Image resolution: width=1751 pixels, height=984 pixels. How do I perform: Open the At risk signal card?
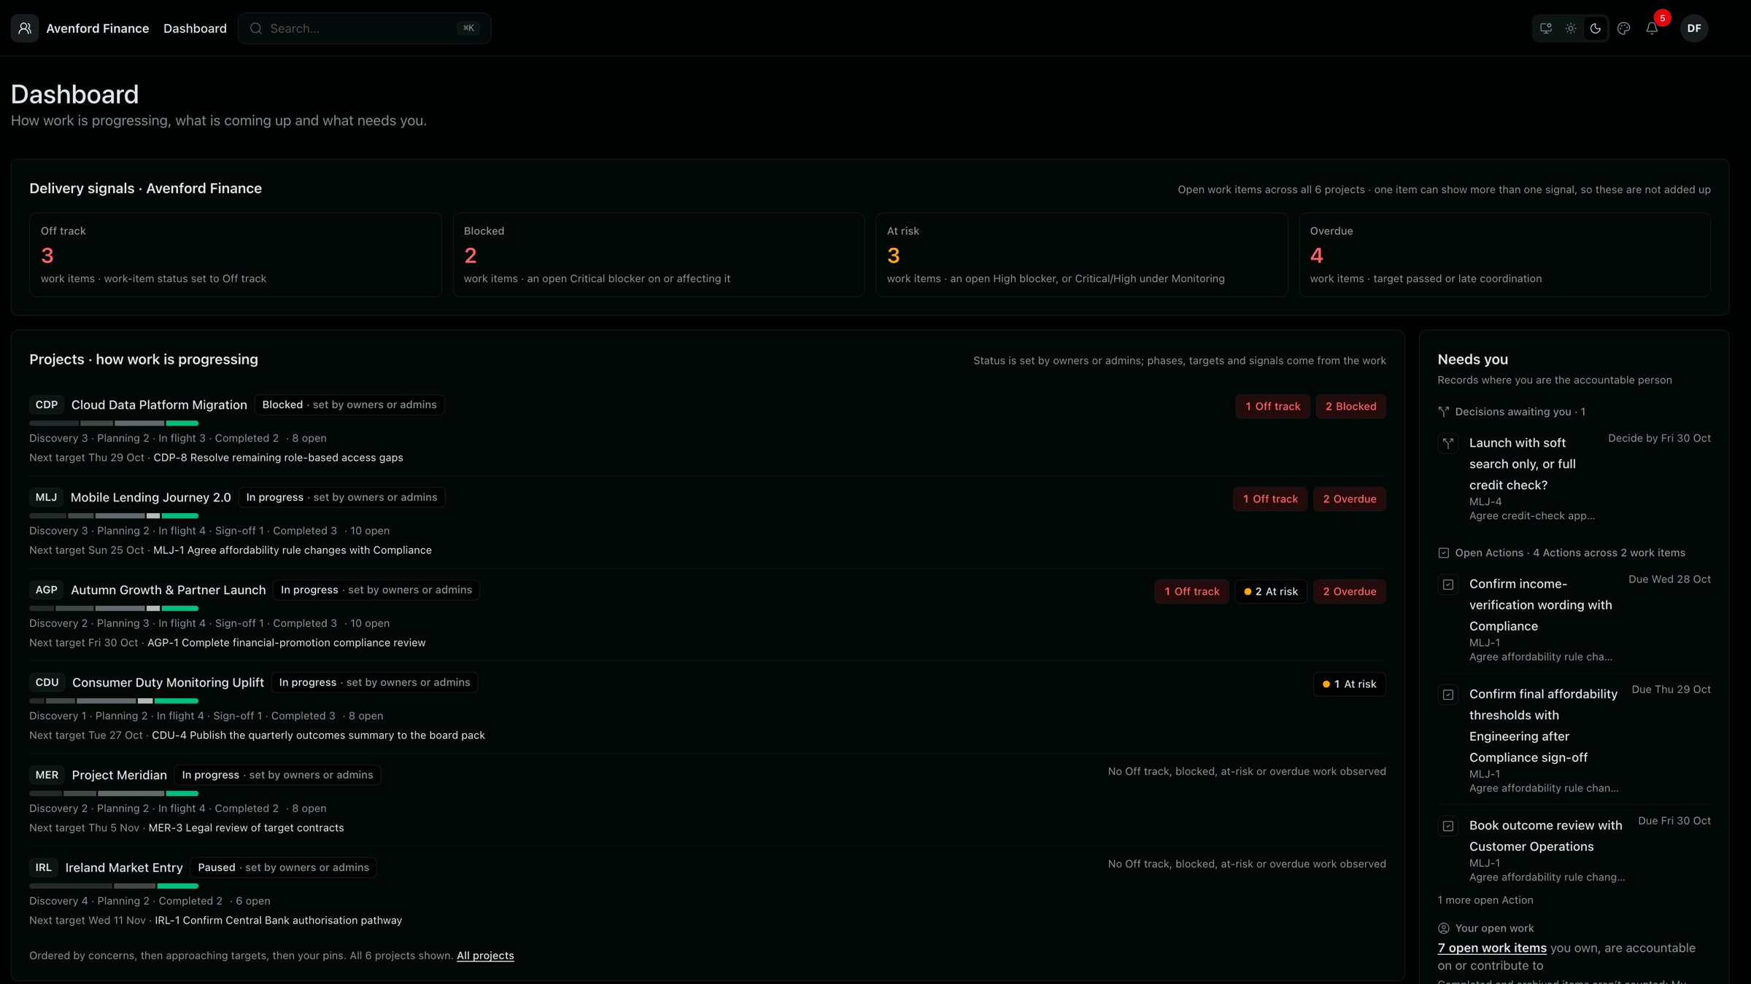[1081, 254]
